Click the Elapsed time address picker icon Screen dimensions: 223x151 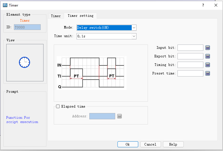click(x=119, y=116)
